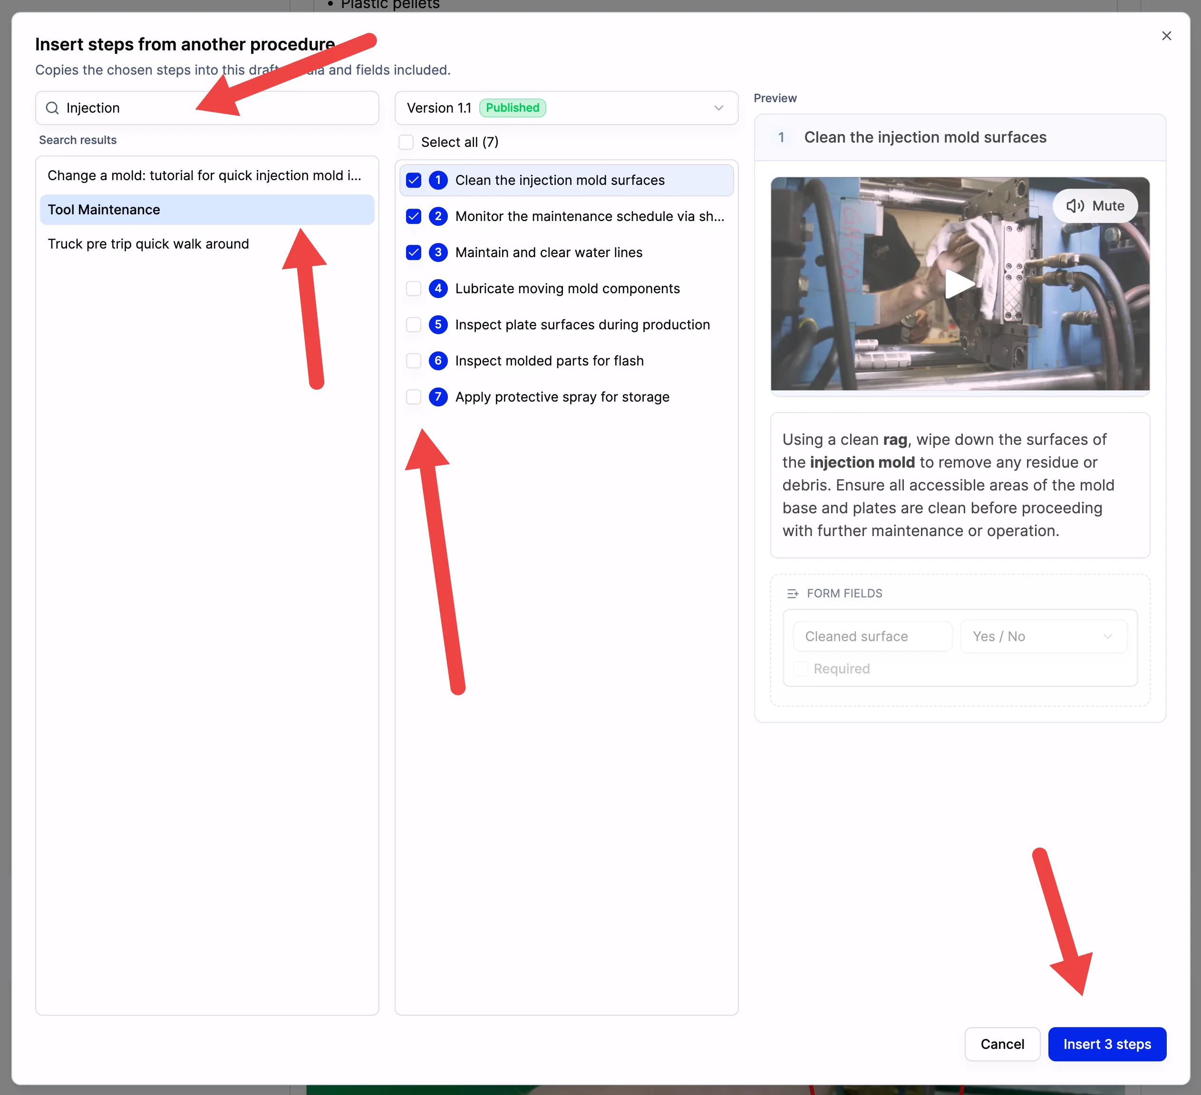Click the Search results heading
The image size is (1201, 1095).
click(x=78, y=141)
